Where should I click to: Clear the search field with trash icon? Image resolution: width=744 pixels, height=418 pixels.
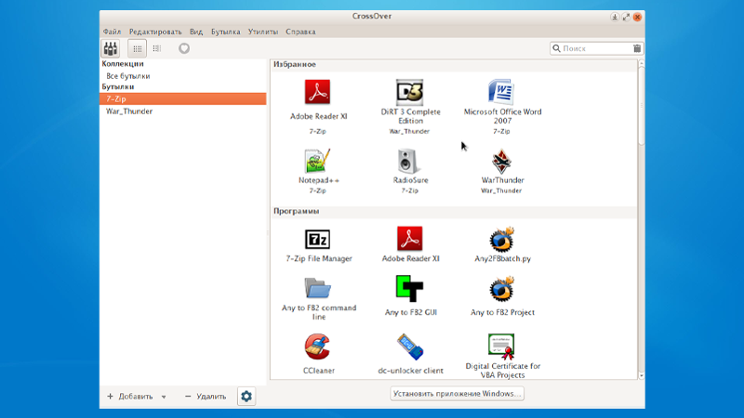[637, 48]
